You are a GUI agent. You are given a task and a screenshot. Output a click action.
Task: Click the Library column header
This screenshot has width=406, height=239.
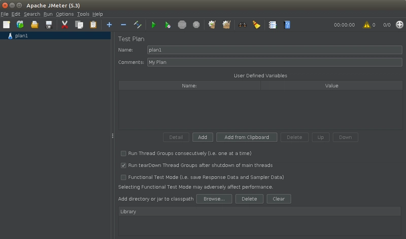point(259,212)
